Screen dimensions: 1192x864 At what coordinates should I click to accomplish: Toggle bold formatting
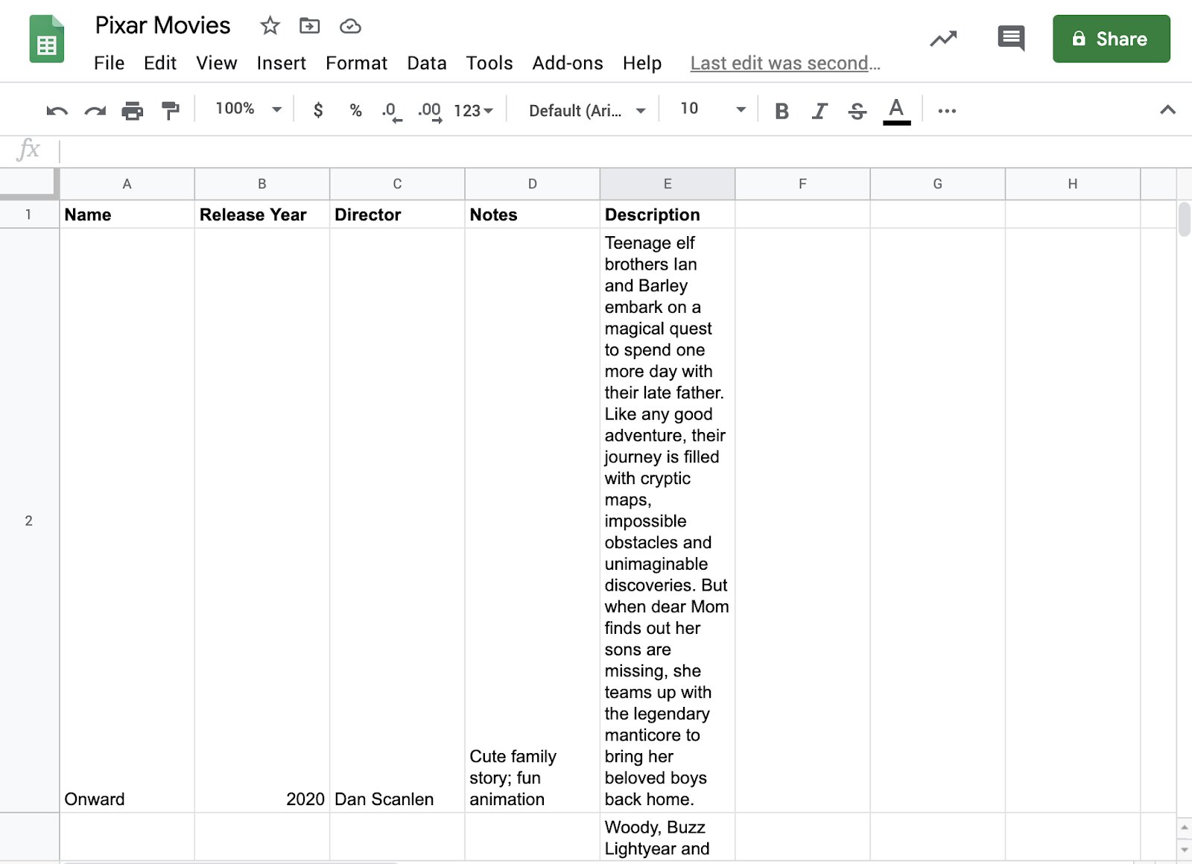point(782,111)
